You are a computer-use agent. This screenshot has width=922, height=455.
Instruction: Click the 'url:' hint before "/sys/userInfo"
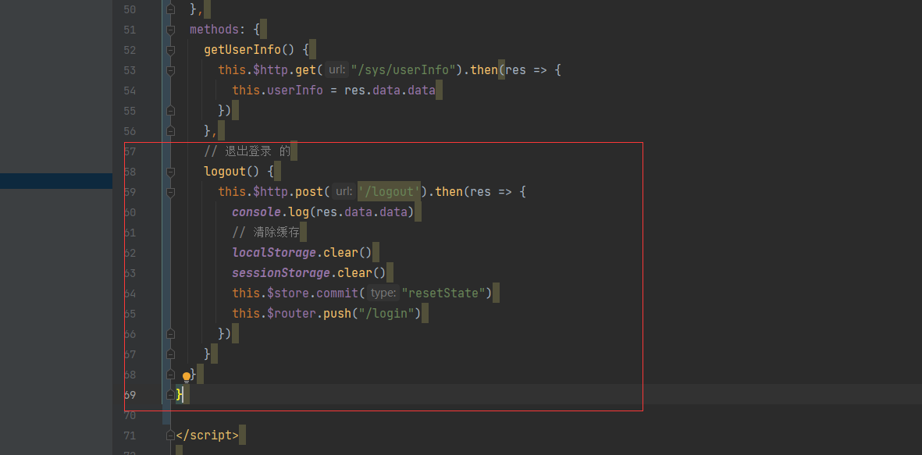[x=337, y=70]
